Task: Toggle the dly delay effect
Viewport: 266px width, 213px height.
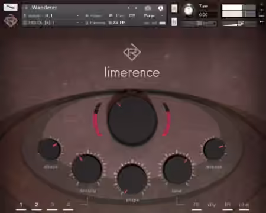Action: pyautogui.click(x=212, y=205)
